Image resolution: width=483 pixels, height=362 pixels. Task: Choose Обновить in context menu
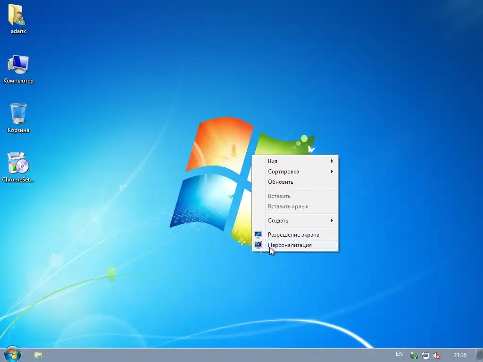(295, 182)
